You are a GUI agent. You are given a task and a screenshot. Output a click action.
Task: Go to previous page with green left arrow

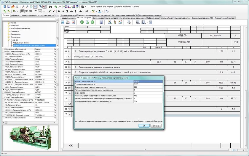point(82,22)
